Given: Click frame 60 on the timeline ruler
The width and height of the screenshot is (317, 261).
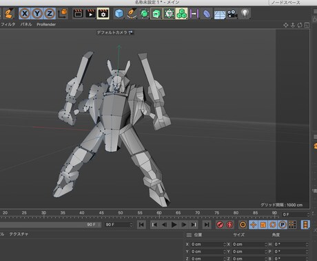Looking at the screenshot, I should pyautogui.click(x=159, y=213).
